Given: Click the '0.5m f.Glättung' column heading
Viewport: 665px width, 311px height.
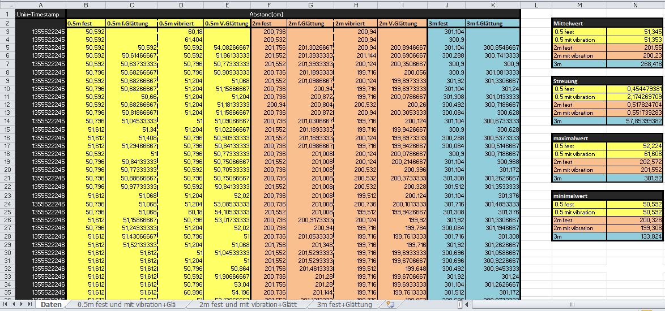Looking at the screenshot, I should point(132,24).
